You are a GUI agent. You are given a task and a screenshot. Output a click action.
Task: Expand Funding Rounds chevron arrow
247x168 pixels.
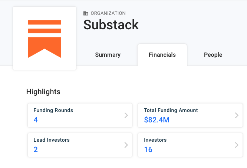126,115
